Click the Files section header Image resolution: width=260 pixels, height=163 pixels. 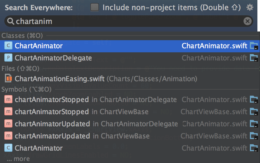coord(21,68)
